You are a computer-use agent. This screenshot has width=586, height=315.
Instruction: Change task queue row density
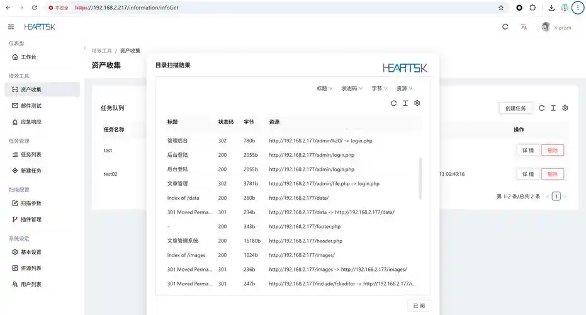[553, 108]
